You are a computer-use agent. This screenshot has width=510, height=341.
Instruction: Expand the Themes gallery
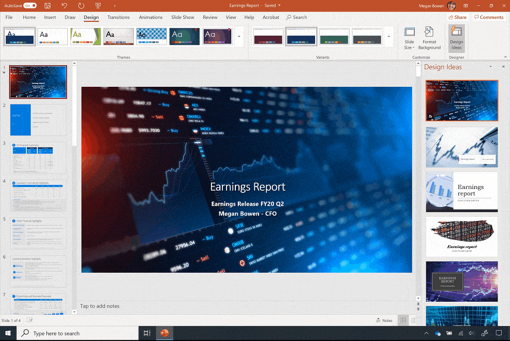click(239, 36)
